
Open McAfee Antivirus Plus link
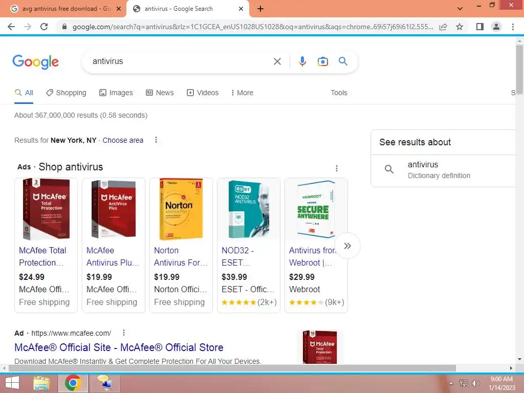[x=113, y=256]
